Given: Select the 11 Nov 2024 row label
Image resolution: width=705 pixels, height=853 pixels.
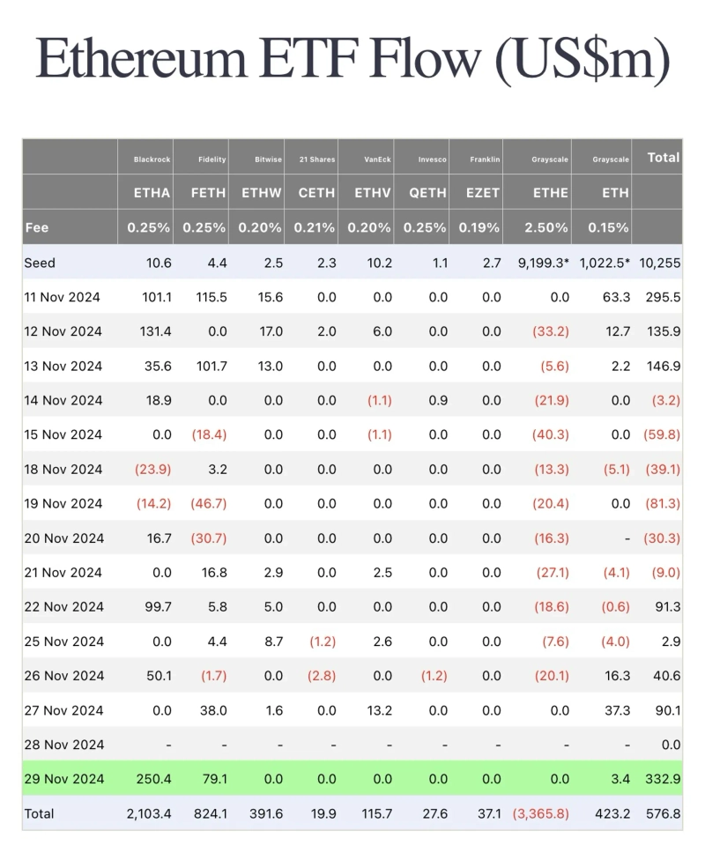Looking at the screenshot, I should point(62,297).
